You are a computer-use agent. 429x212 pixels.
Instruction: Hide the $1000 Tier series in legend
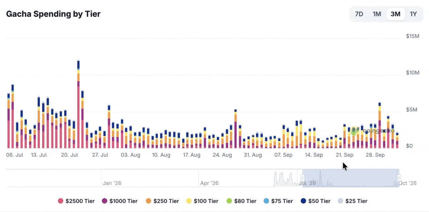[x=120, y=201]
